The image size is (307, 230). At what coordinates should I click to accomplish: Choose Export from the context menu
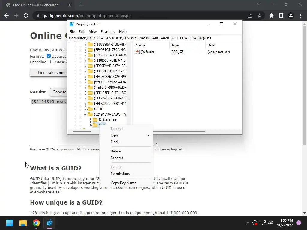point(126,167)
